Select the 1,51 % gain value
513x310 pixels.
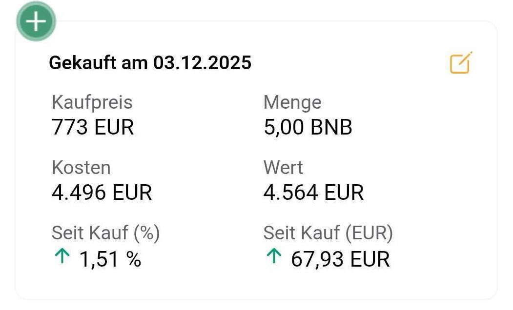click(x=110, y=259)
